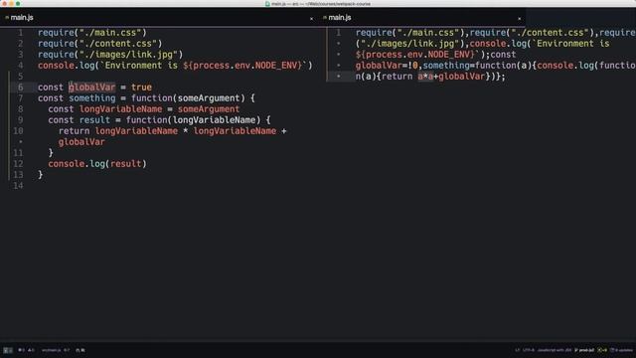Change UTF-8 encoding selector

point(529,350)
